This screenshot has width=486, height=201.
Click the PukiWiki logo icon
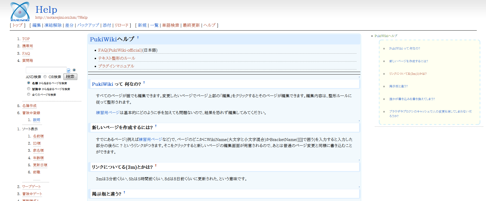20,11
